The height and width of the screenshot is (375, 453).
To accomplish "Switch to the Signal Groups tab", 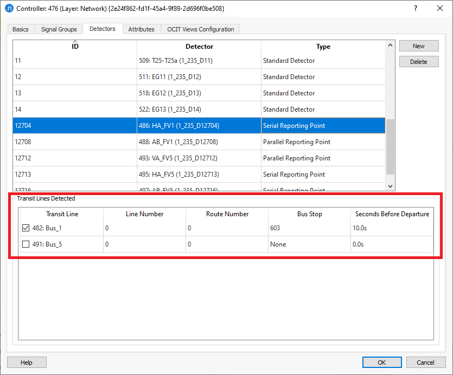I will tap(59, 29).
